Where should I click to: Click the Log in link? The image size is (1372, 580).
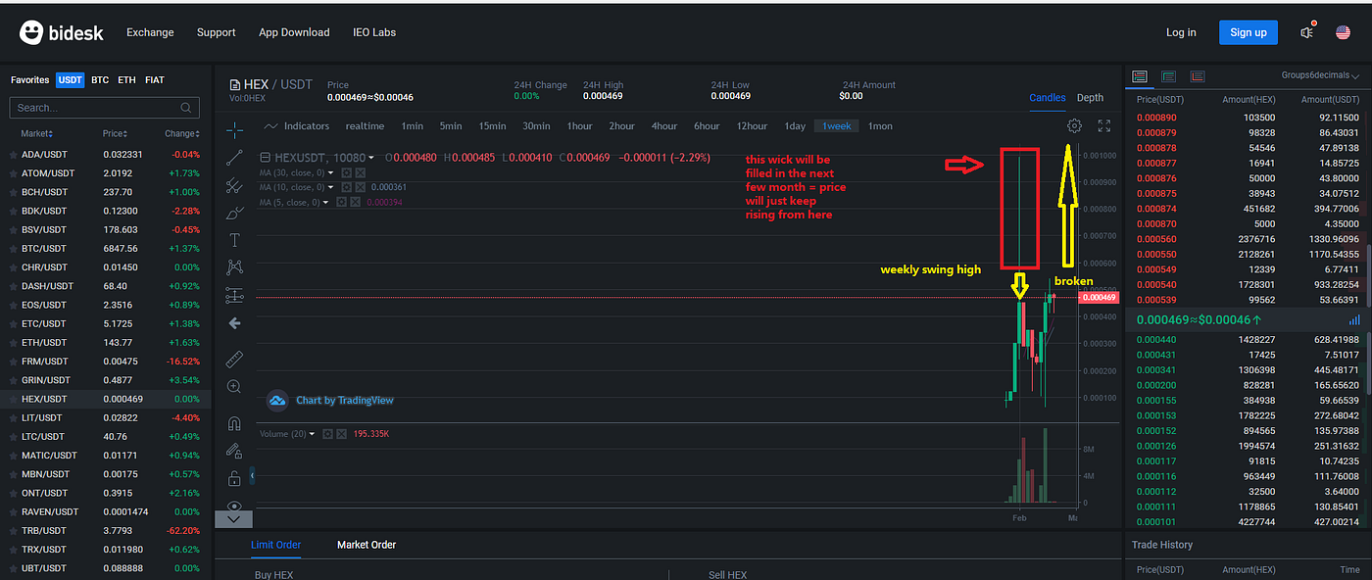click(x=1181, y=32)
